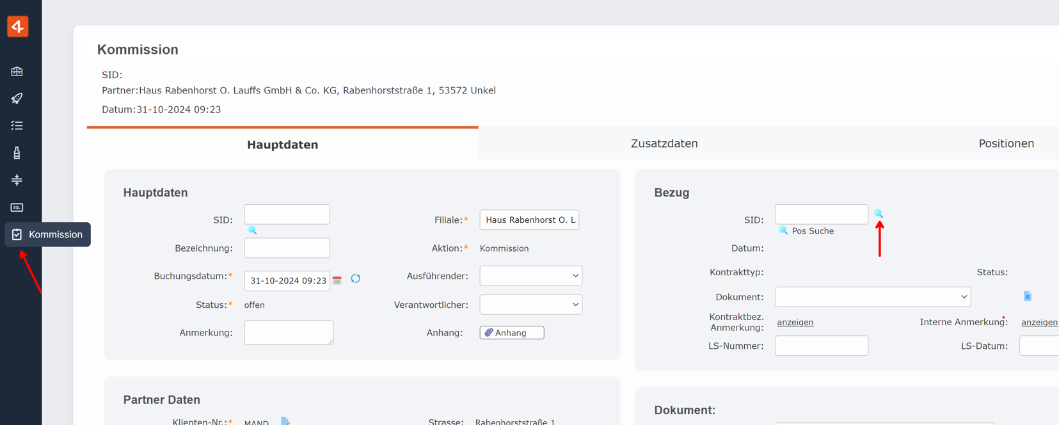Open the Dokument dropdown in Bezug

click(873, 297)
